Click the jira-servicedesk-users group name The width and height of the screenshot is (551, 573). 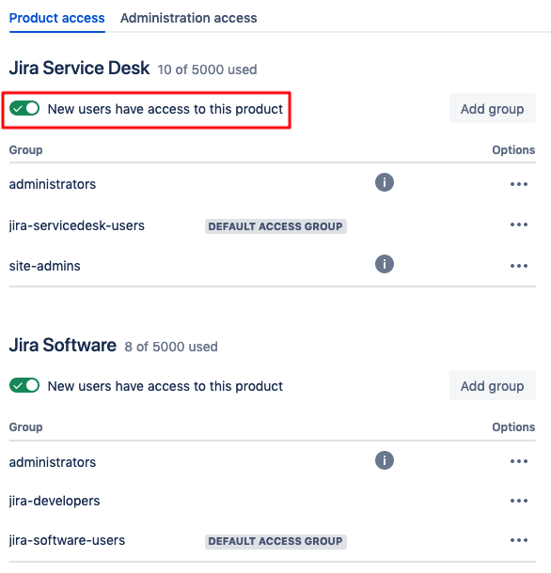click(x=77, y=225)
